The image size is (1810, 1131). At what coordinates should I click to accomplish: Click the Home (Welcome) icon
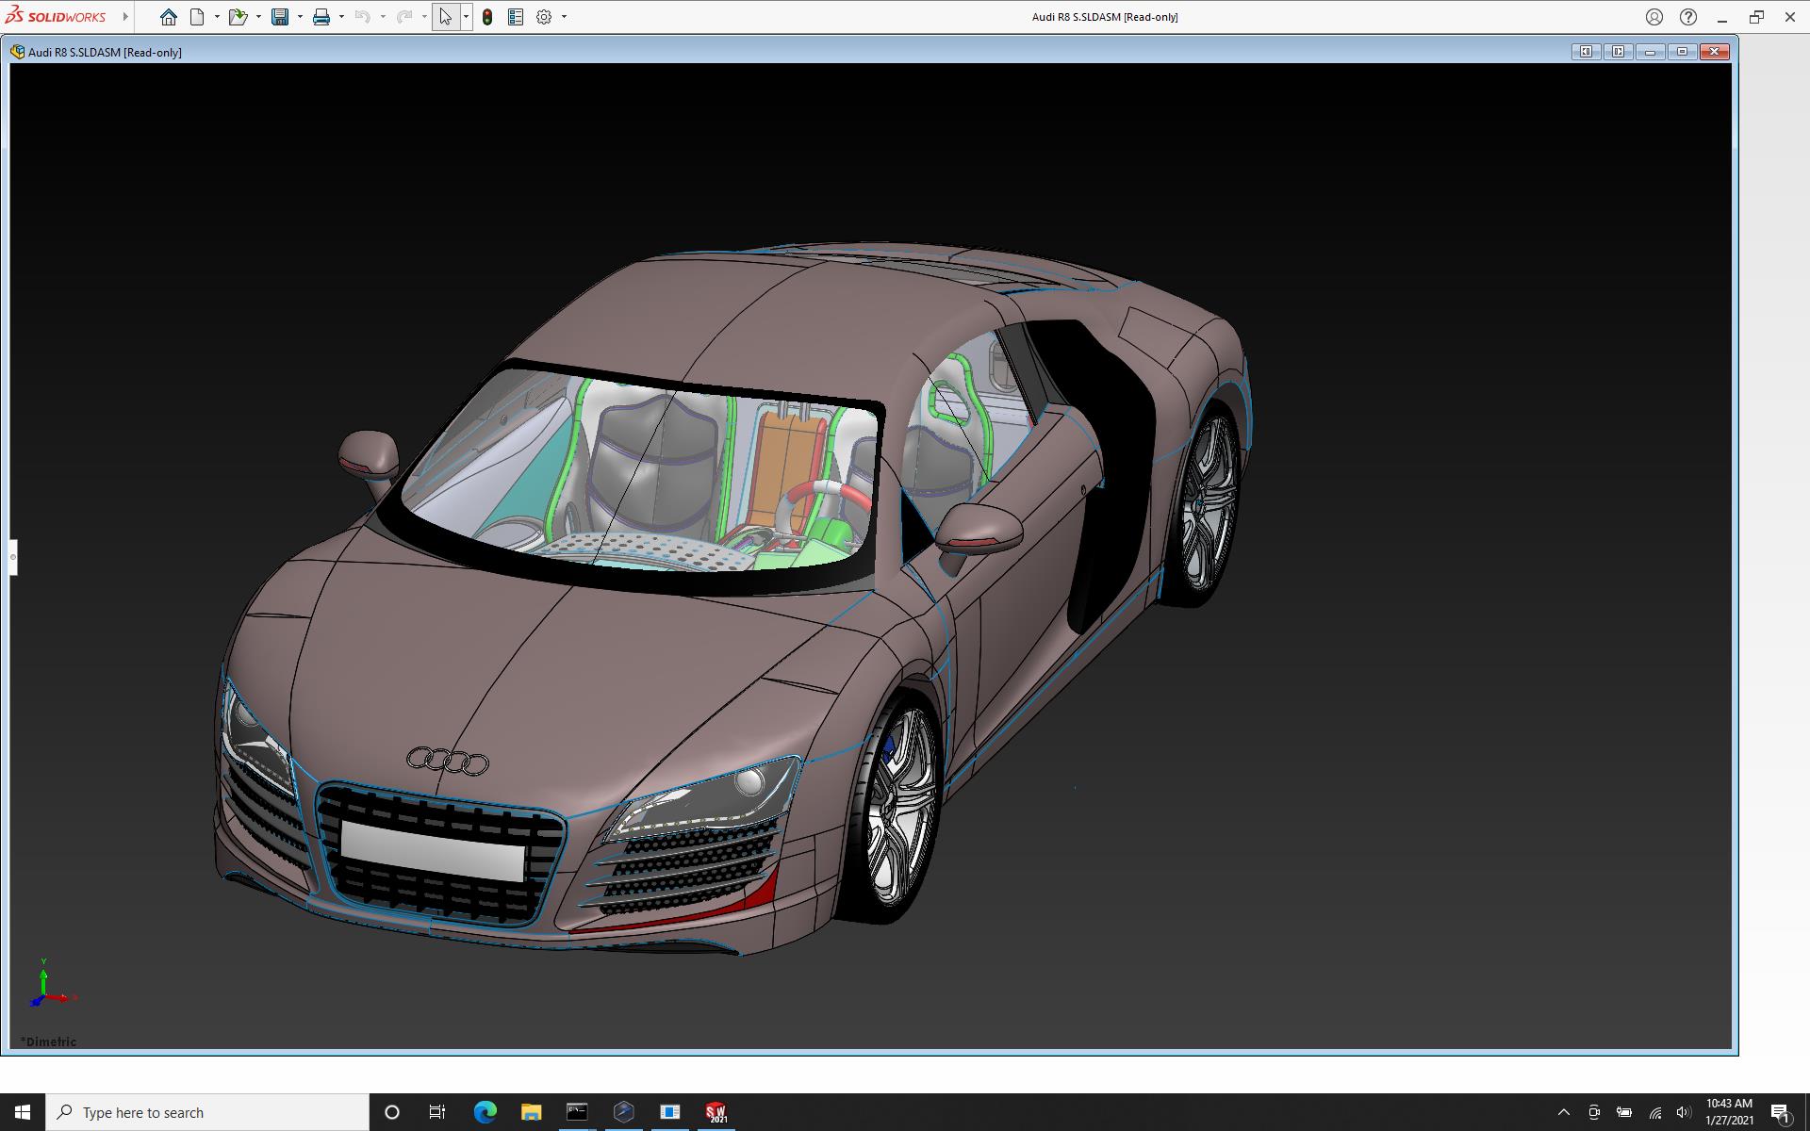(x=169, y=17)
